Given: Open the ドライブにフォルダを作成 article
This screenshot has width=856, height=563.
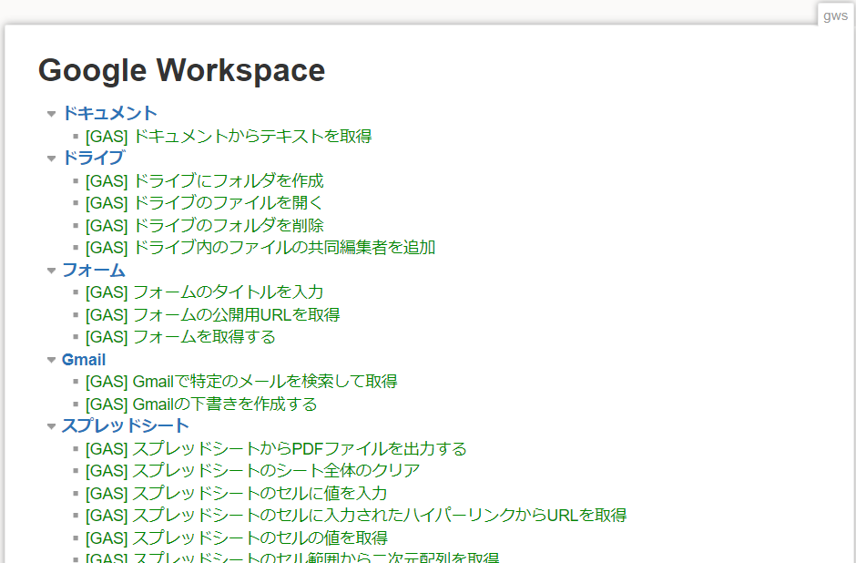Looking at the screenshot, I should pyautogui.click(x=204, y=180).
